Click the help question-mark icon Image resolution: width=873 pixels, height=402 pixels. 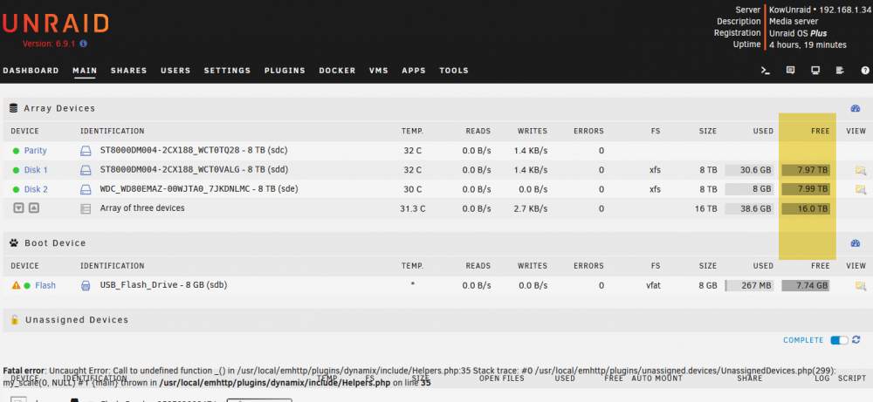[865, 71]
